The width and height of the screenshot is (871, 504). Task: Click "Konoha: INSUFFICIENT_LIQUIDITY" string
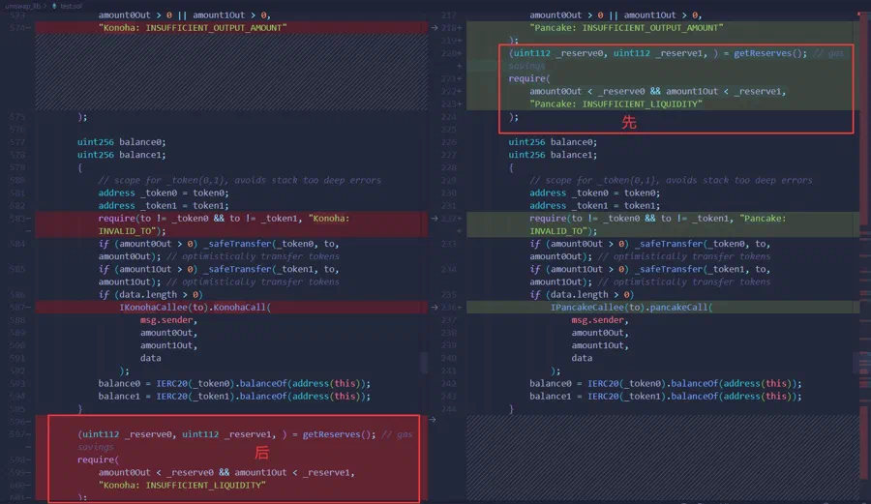(x=182, y=485)
